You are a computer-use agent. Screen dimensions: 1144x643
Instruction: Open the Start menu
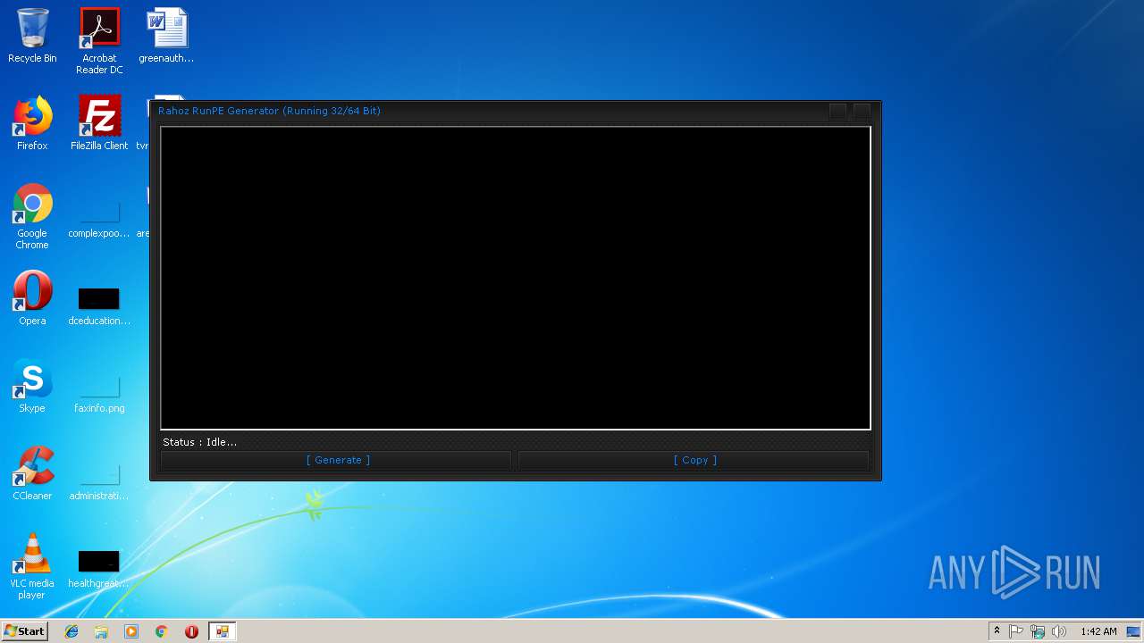click(25, 631)
